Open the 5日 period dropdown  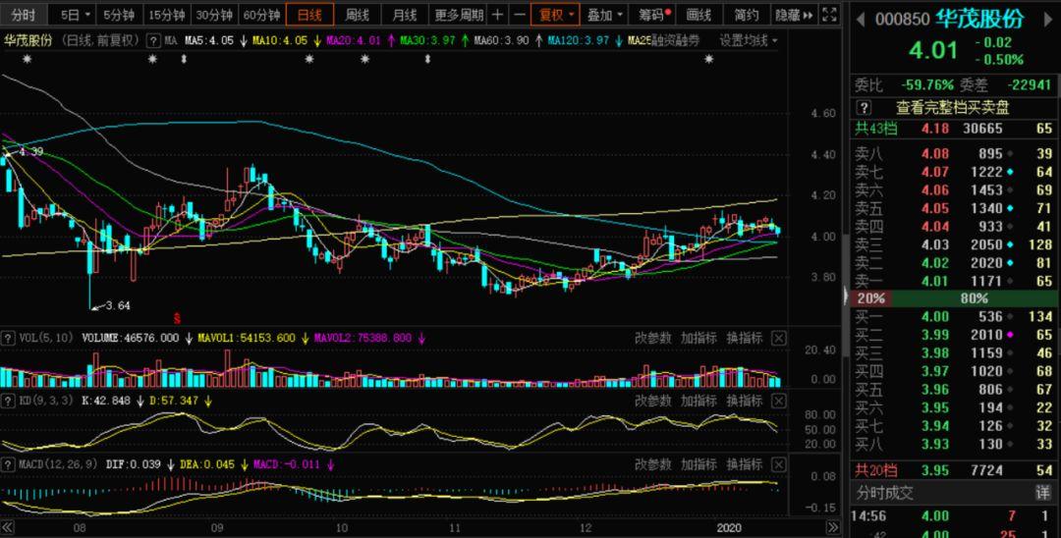(x=73, y=14)
